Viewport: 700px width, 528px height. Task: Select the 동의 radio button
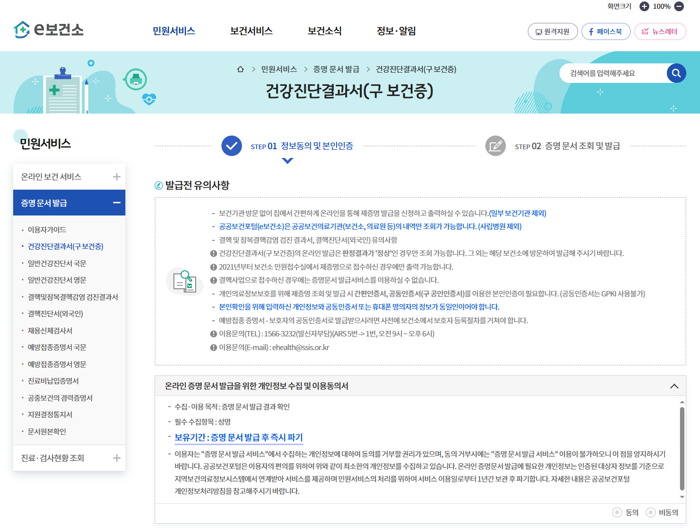(617, 512)
